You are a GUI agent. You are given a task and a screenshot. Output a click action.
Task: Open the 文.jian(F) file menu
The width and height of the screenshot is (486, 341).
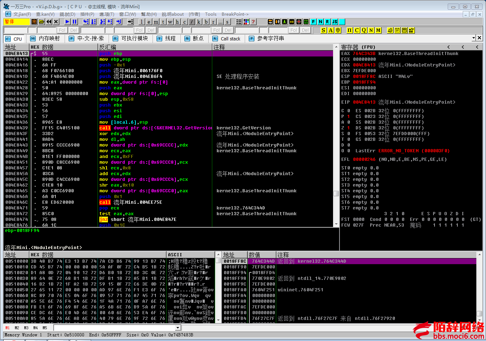pyautogui.click(x=22, y=14)
